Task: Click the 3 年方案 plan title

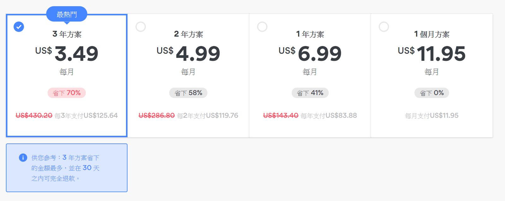Action: pyautogui.click(x=67, y=34)
